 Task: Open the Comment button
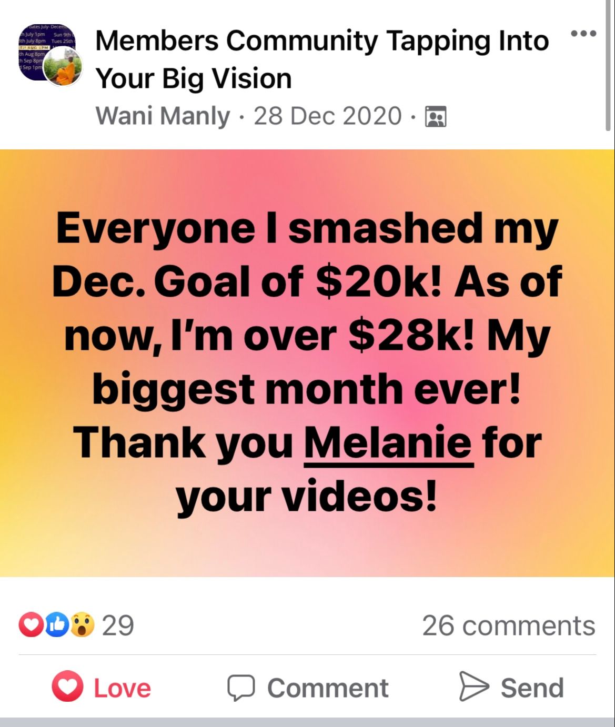[x=308, y=688]
